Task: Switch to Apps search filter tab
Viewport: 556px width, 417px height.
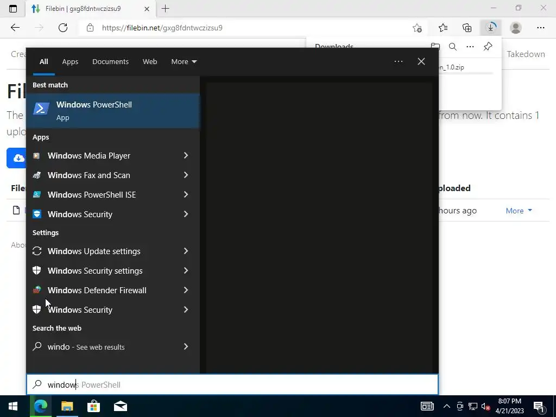Action: (x=70, y=62)
